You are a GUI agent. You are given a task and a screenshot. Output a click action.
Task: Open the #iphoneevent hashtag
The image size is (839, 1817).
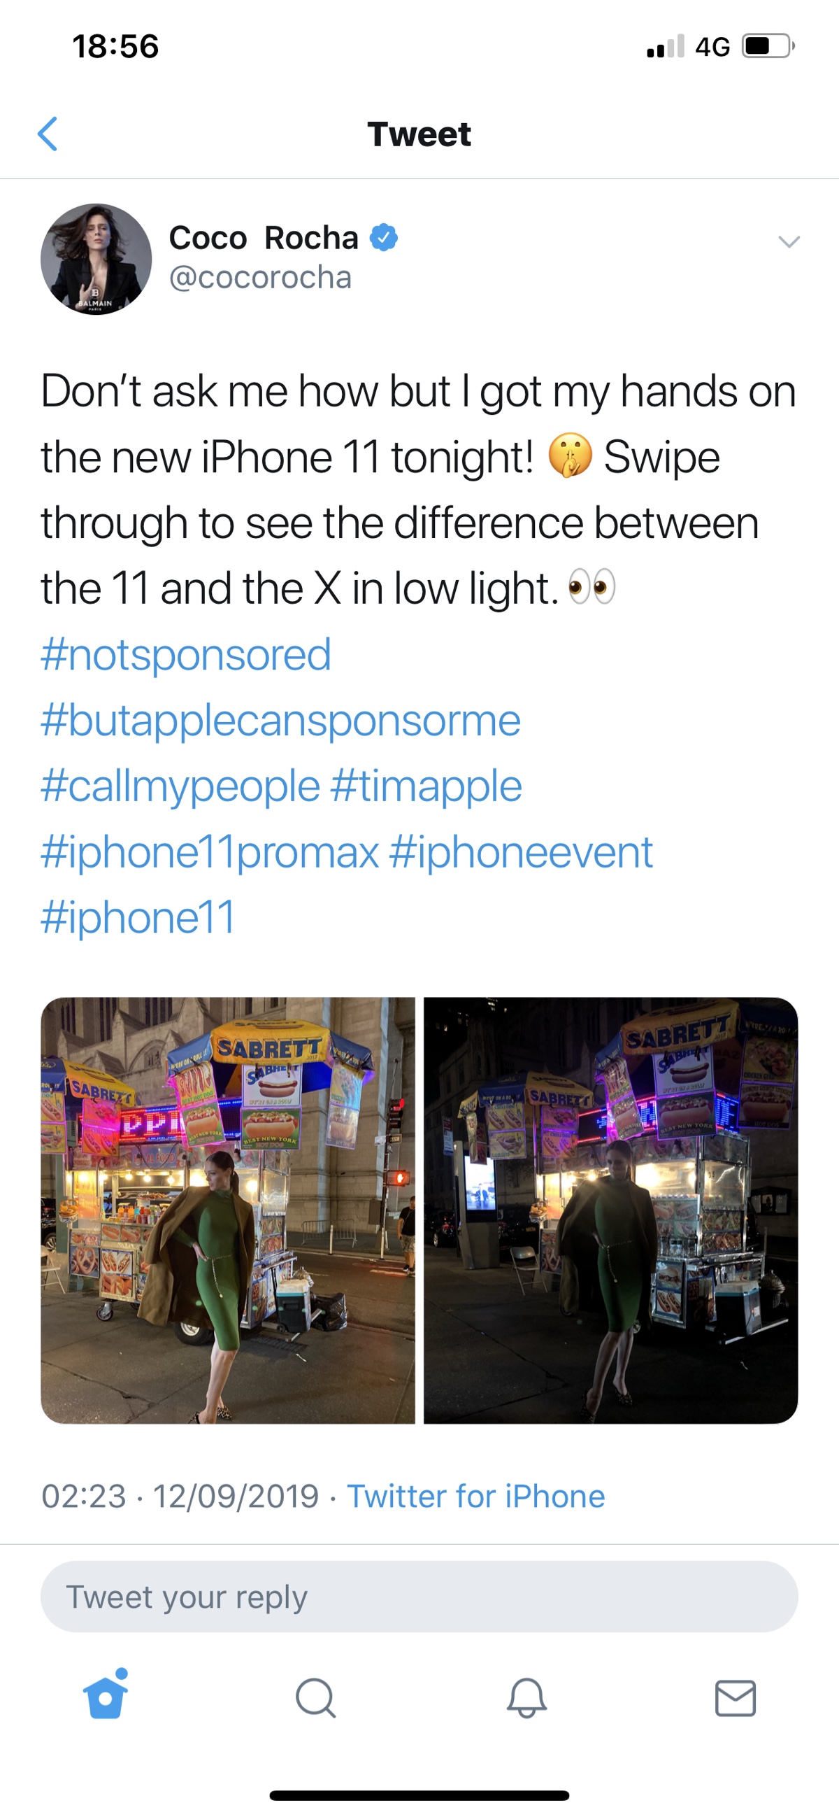click(520, 851)
